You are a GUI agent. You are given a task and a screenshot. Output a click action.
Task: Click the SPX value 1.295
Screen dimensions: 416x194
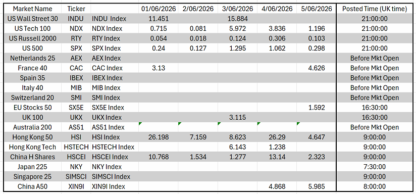237,48
